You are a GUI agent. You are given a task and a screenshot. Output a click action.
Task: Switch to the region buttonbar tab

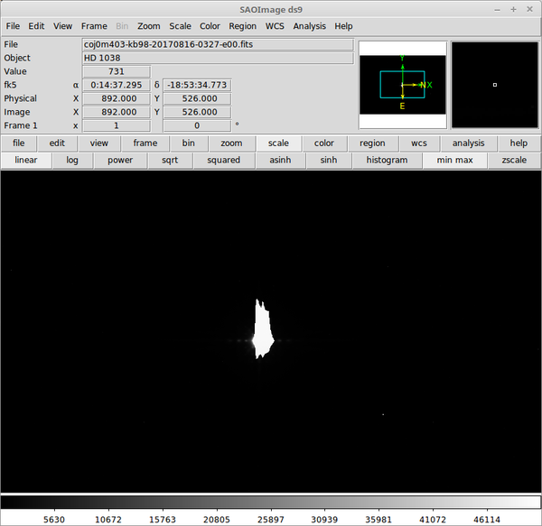tap(371, 143)
